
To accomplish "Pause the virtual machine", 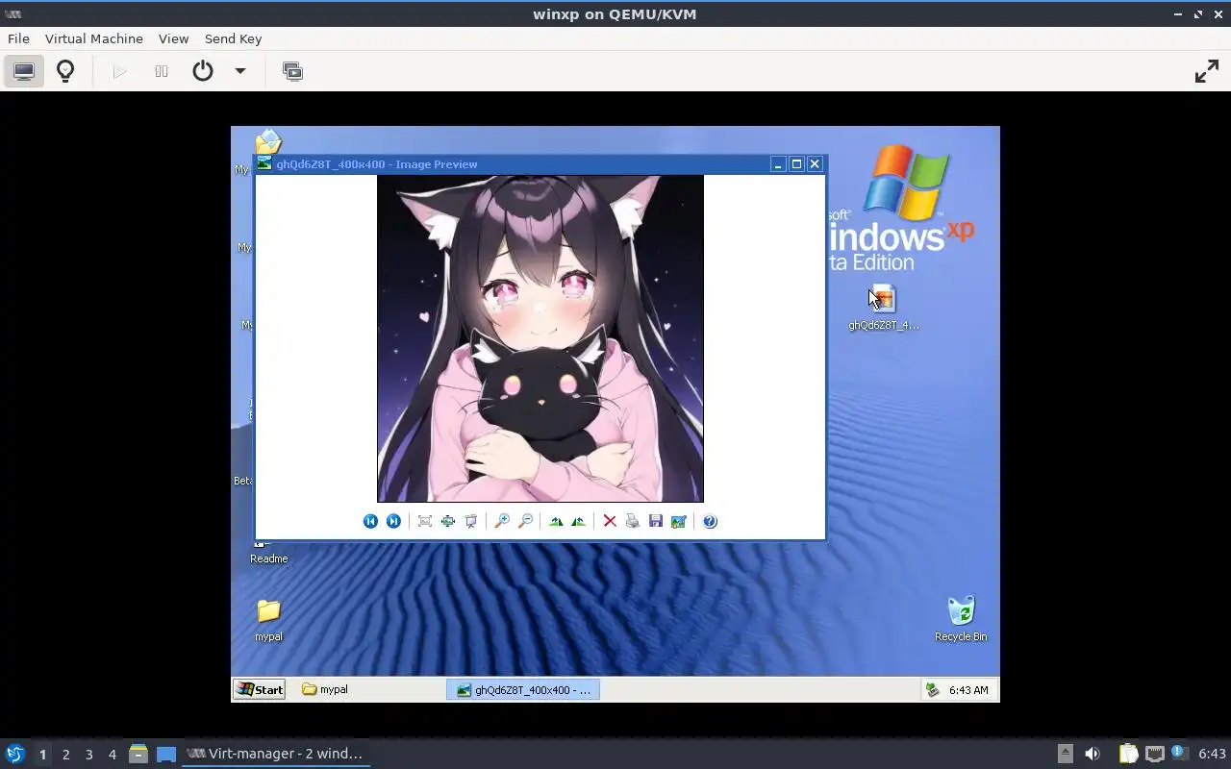I will (162, 71).
